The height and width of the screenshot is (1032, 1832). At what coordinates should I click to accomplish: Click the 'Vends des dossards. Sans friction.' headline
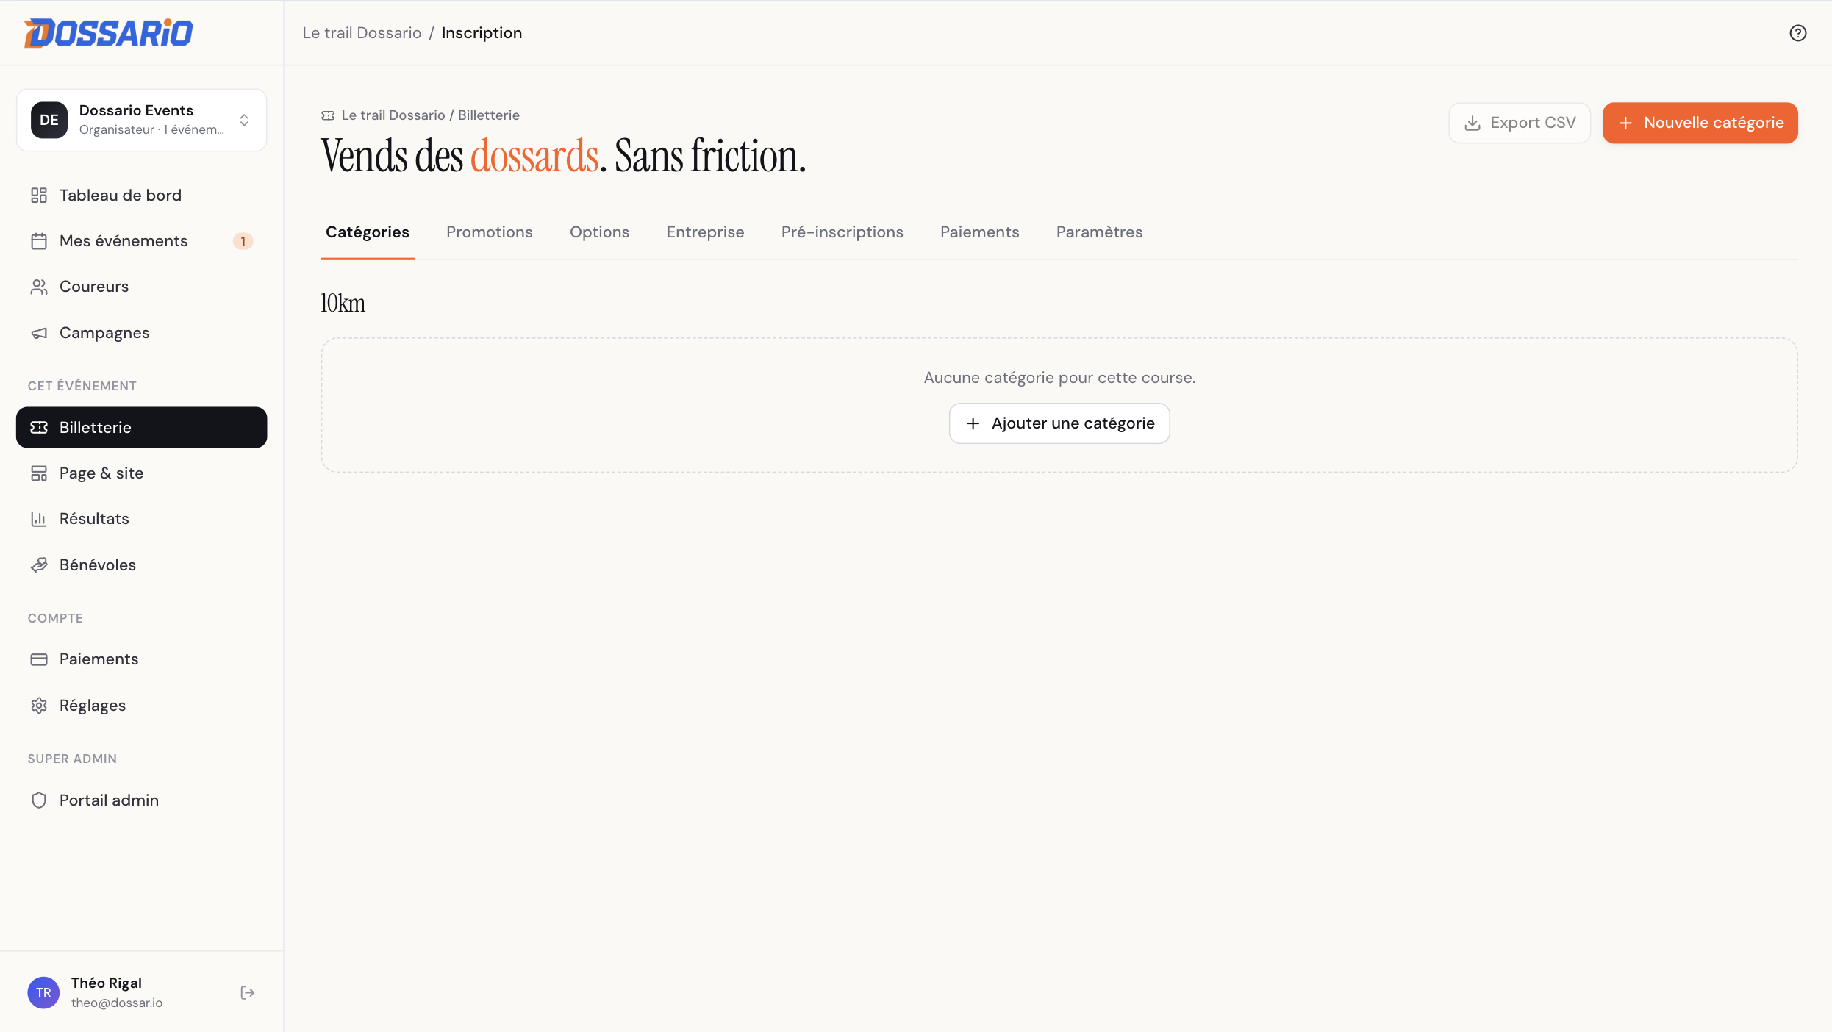(x=564, y=157)
